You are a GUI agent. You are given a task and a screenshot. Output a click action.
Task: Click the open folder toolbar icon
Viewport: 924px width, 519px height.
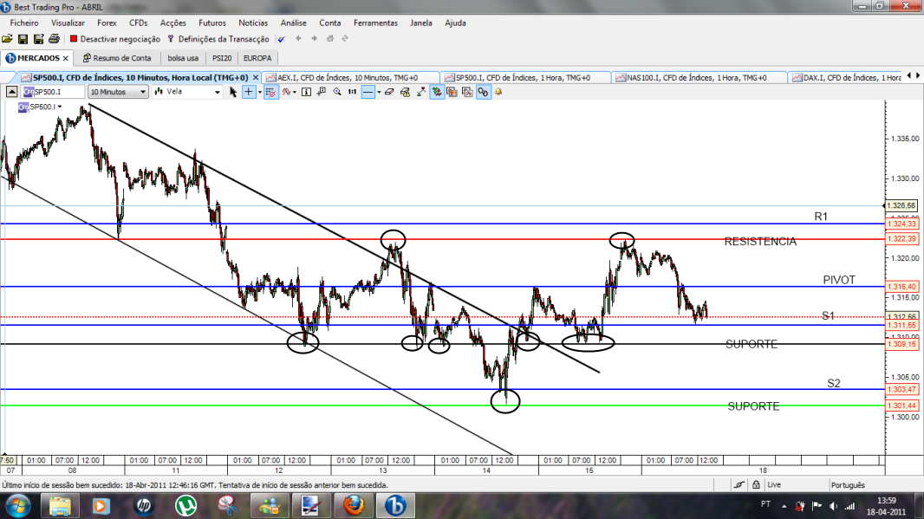(x=7, y=39)
